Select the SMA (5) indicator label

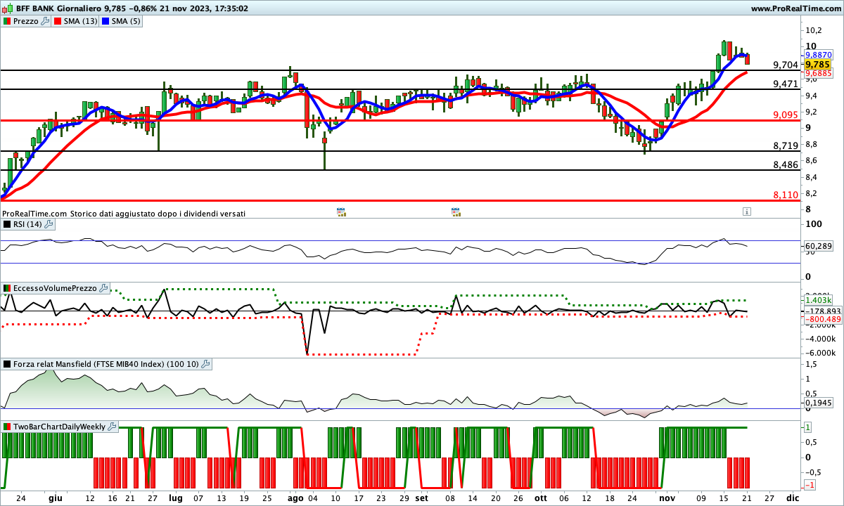tap(126, 22)
